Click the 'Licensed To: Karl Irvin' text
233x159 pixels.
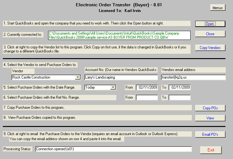point(119,11)
